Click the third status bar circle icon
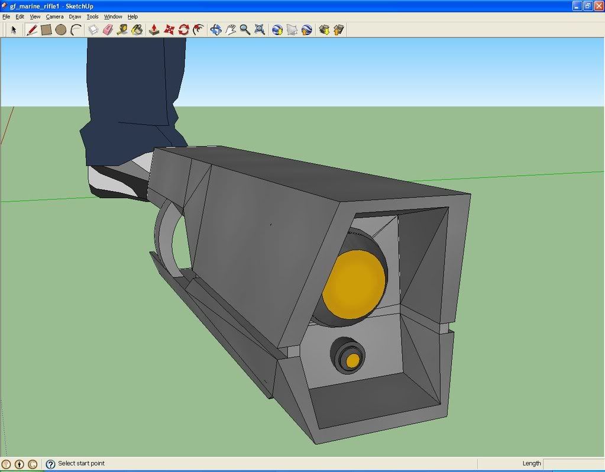The image size is (605, 472). pyautogui.click(x=33, y=464)
